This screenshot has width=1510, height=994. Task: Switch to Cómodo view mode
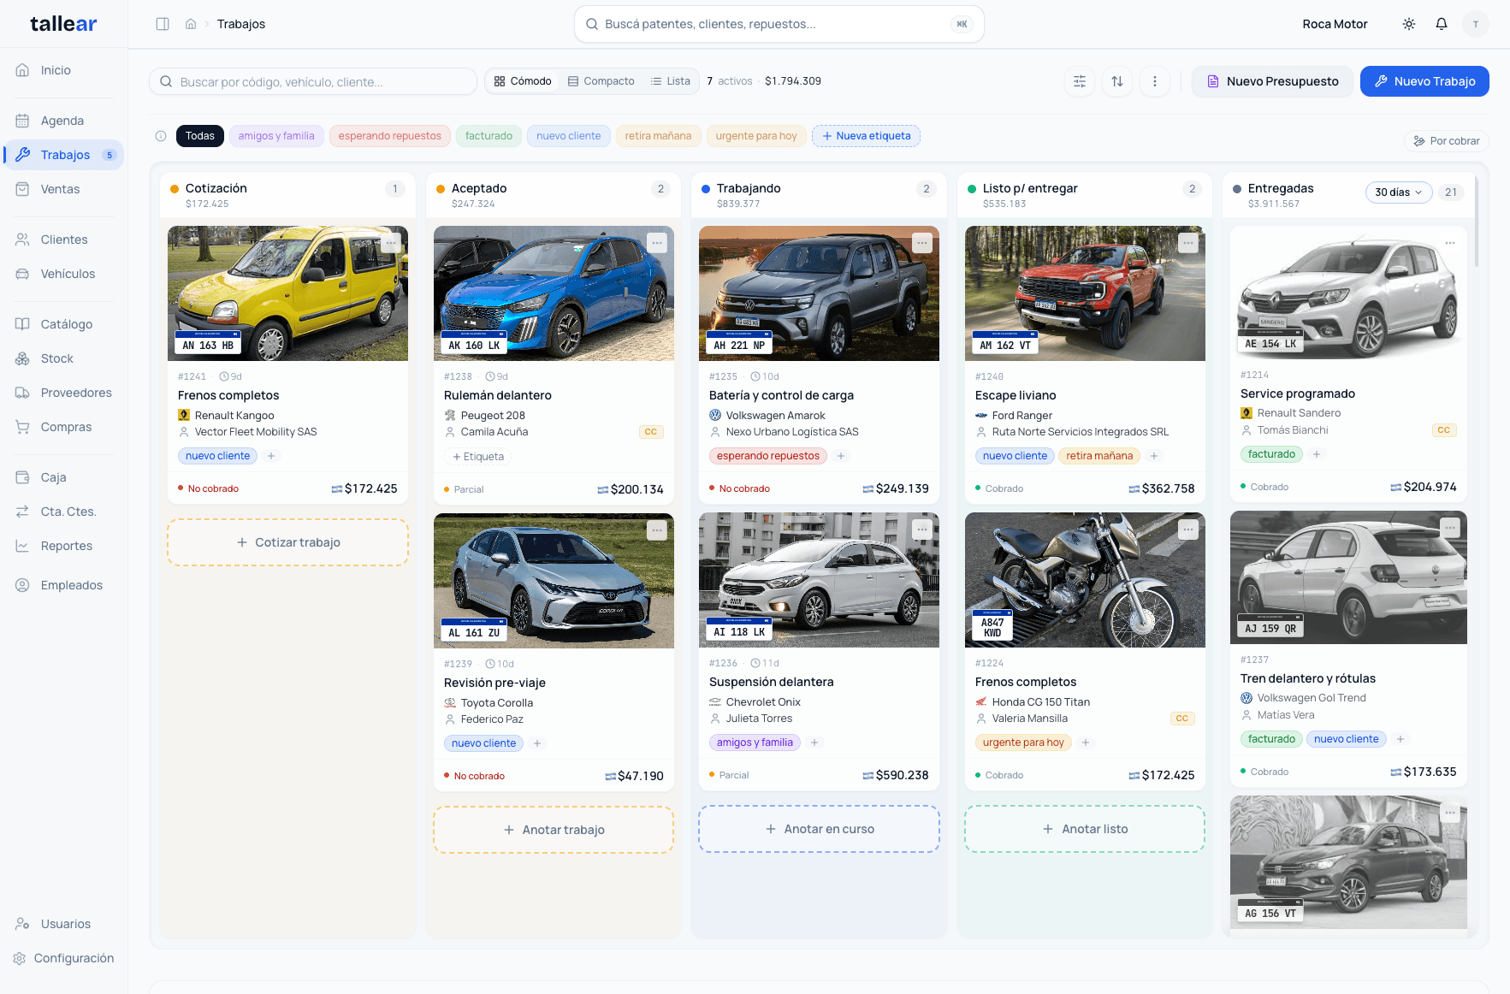[523, 81]
